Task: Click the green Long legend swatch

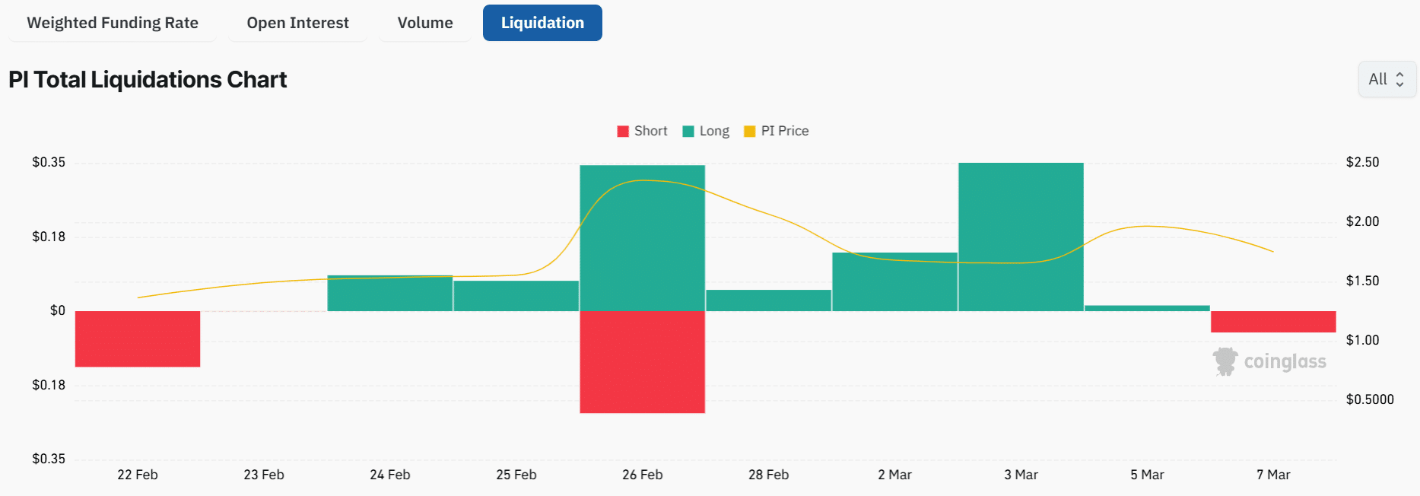Action: point(688,131)
